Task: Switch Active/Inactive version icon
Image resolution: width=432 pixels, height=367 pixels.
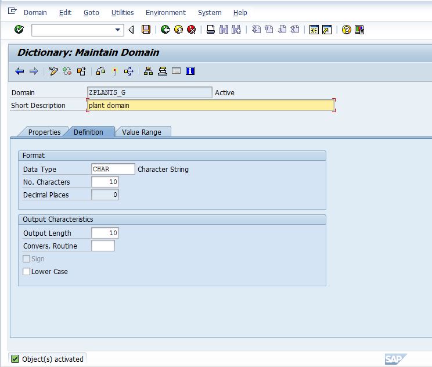Action: point(67,71)
